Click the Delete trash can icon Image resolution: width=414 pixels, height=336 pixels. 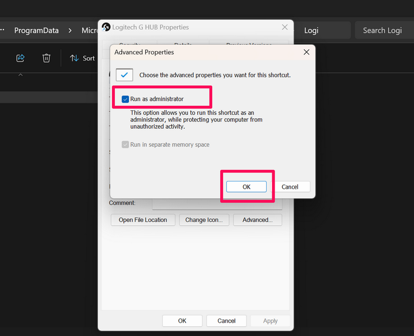(46, 58)
